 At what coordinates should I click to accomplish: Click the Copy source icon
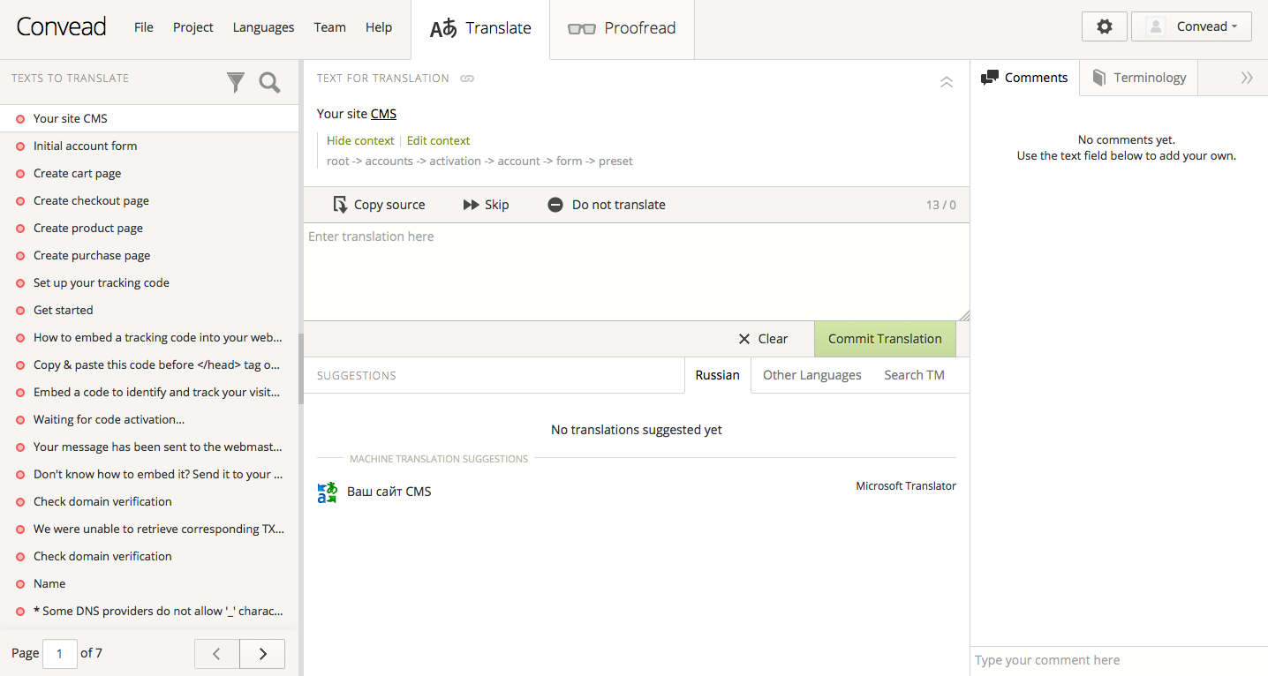pos(340,205)
